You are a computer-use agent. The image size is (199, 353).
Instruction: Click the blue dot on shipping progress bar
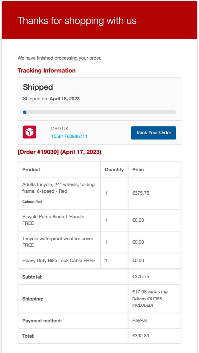[25, 112]
